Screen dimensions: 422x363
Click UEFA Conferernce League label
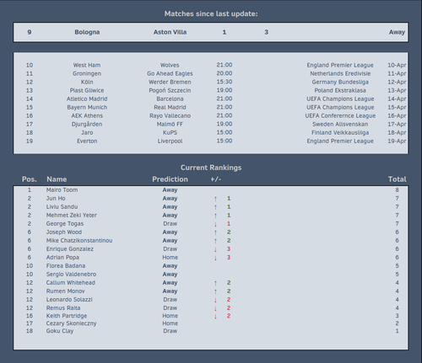tap(340, 115)
